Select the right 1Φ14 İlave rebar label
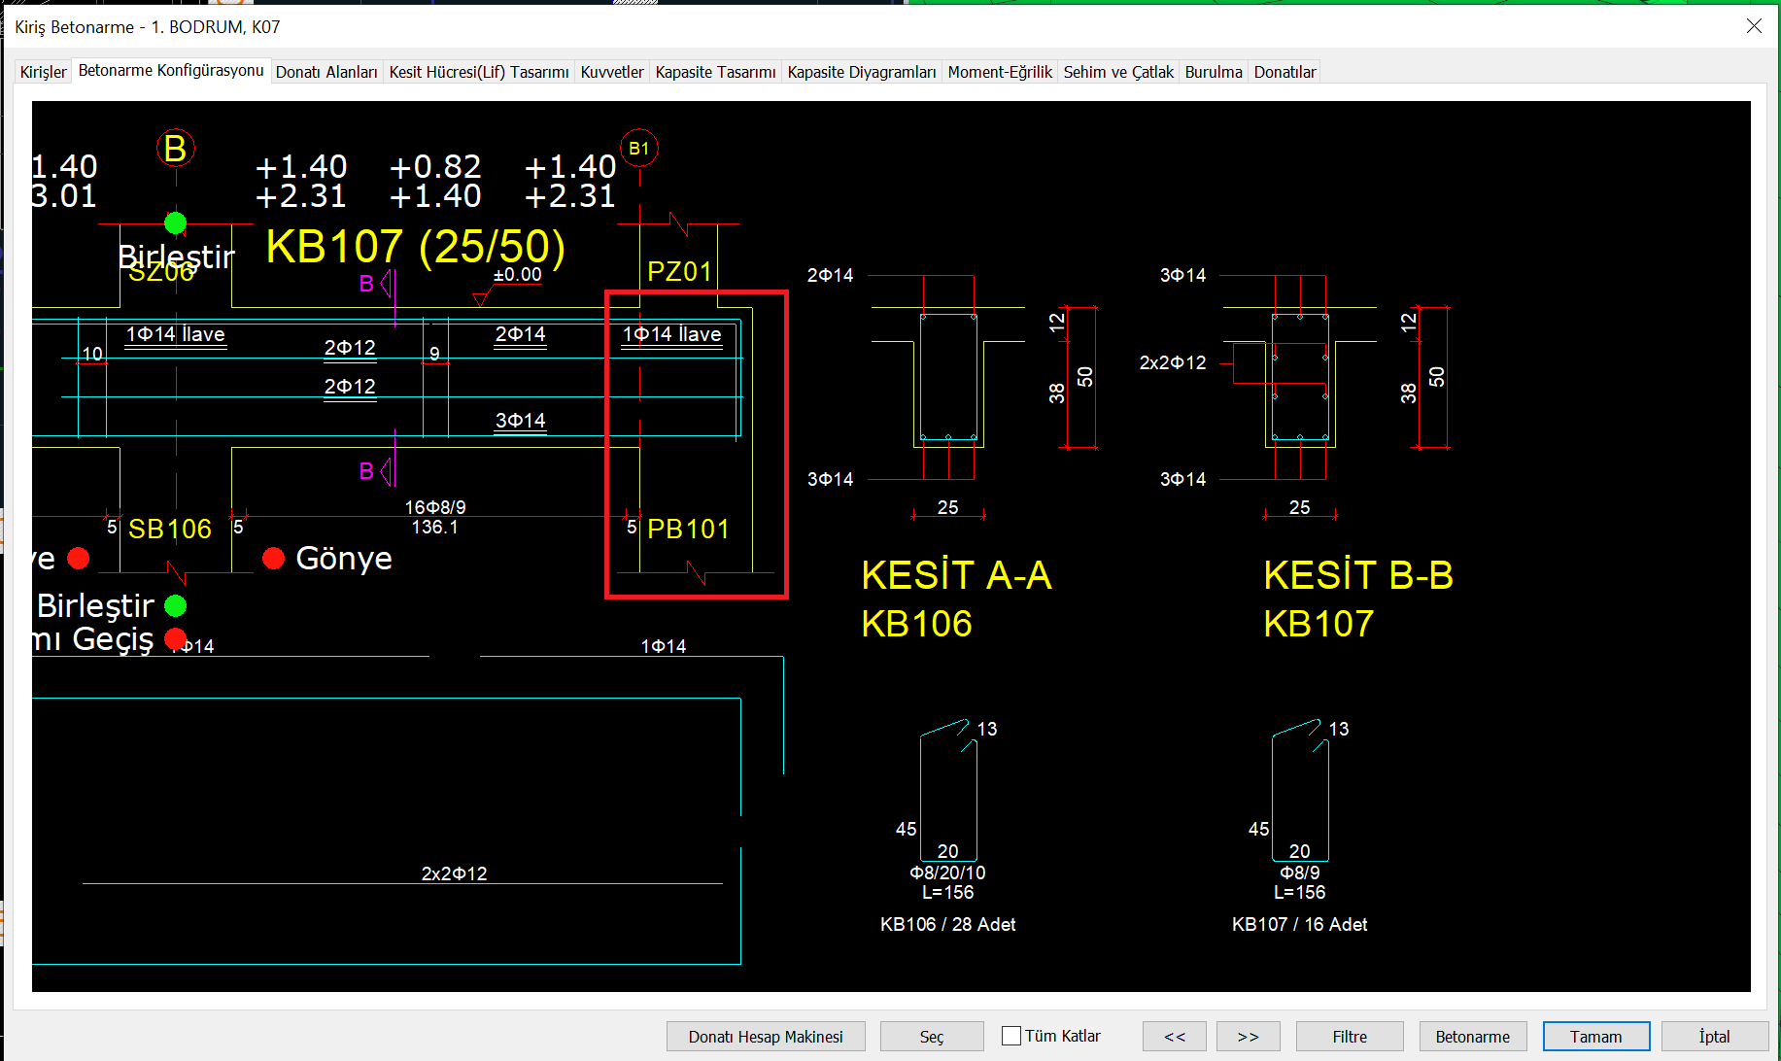Screen dimensions: 1781x1061 672,334
